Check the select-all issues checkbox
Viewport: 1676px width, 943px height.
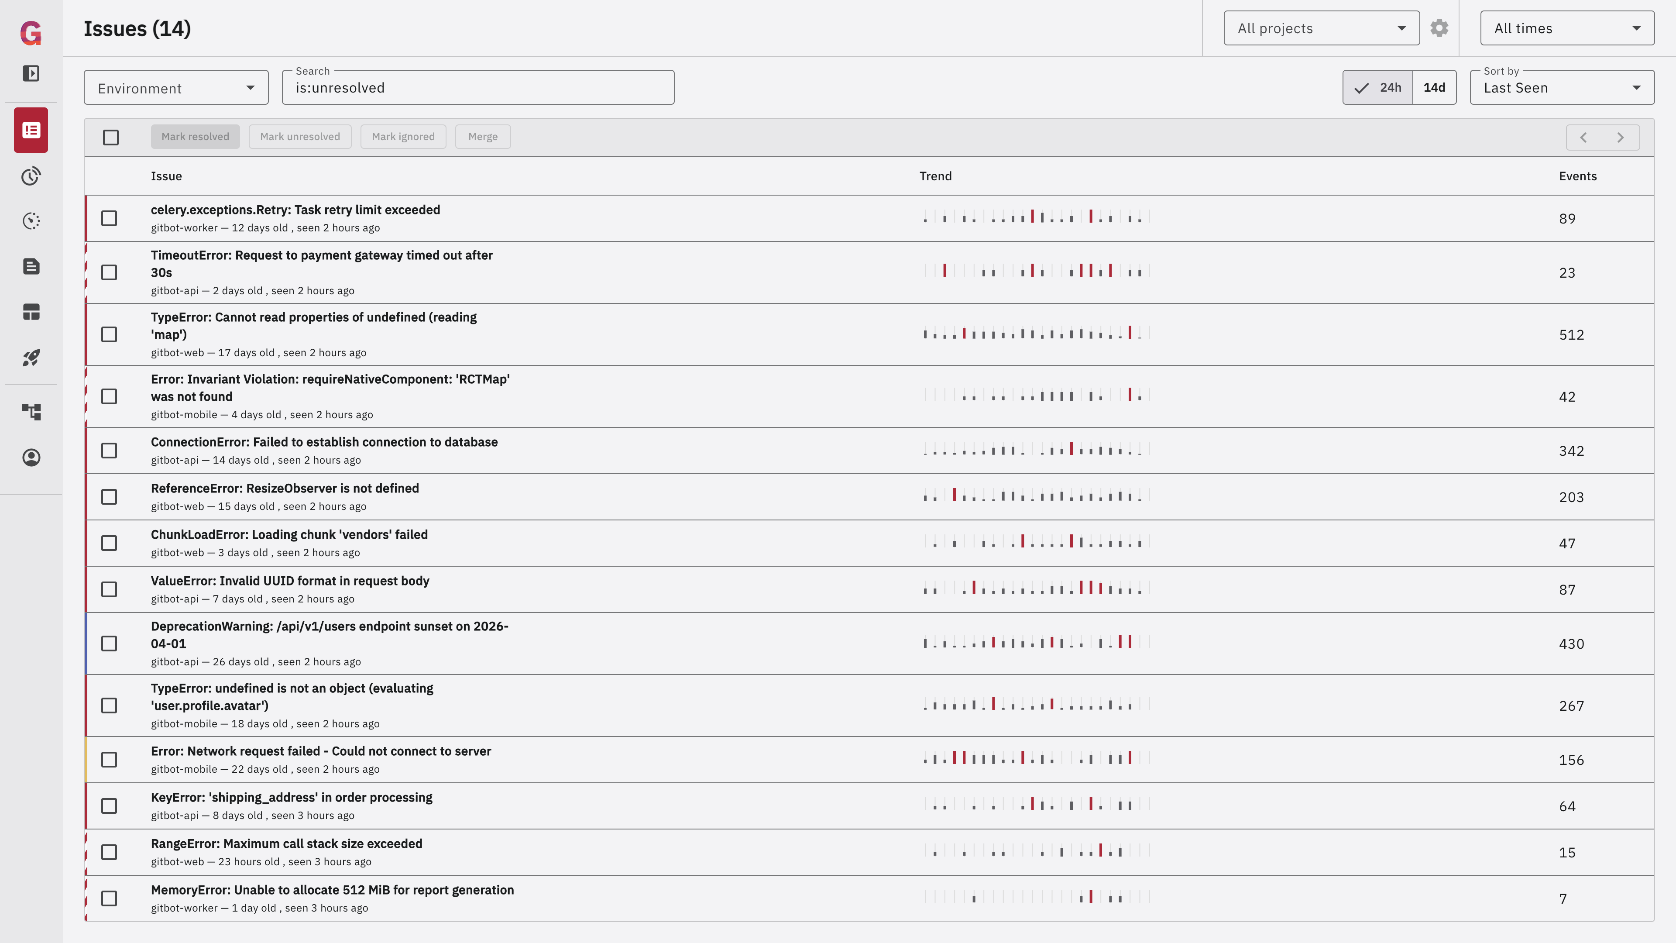(110, 138)
